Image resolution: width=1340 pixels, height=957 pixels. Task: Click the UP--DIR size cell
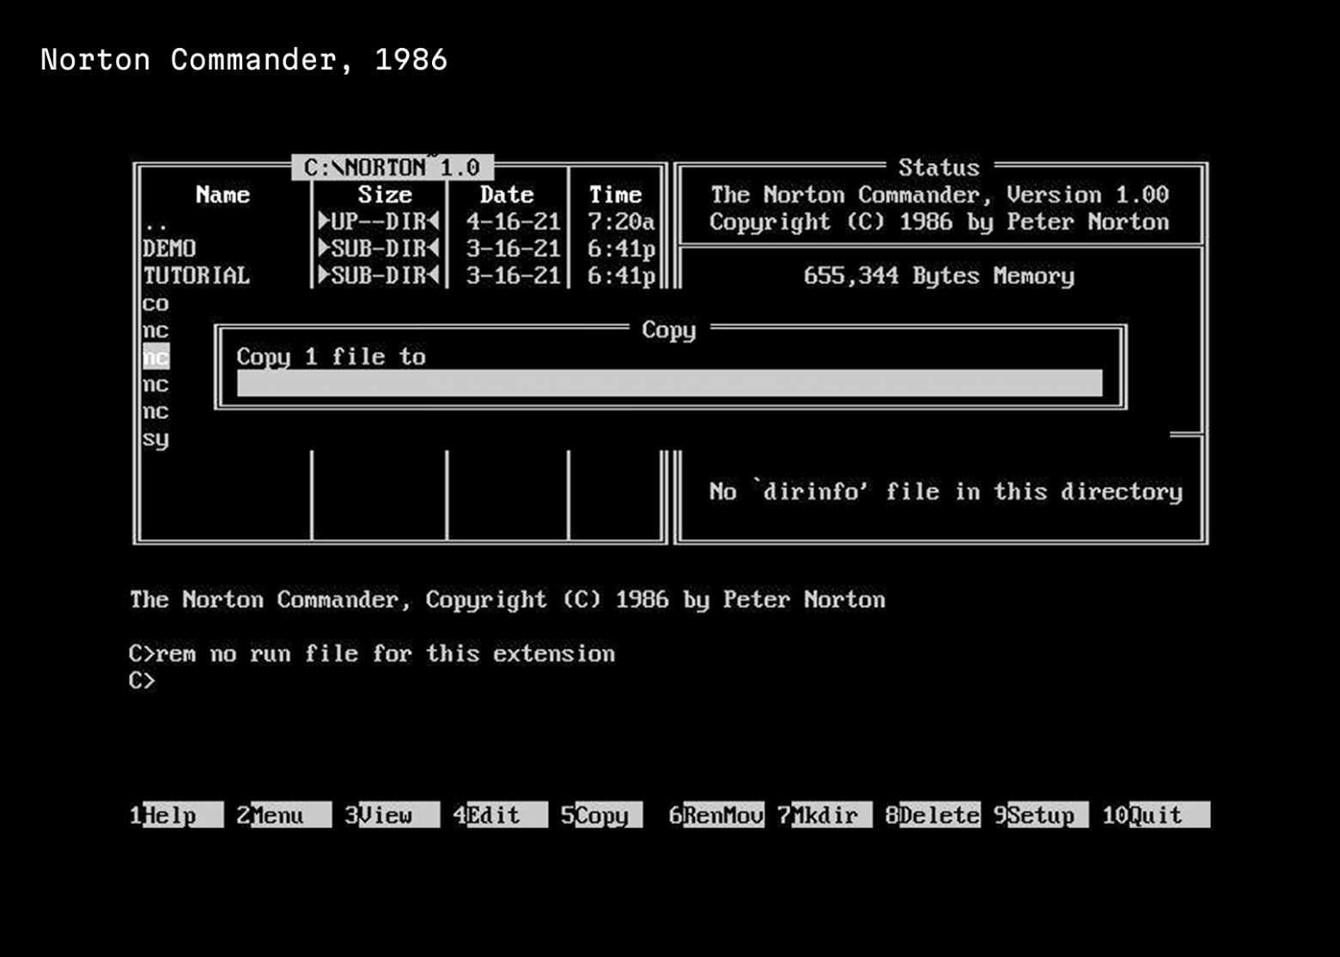379,221
